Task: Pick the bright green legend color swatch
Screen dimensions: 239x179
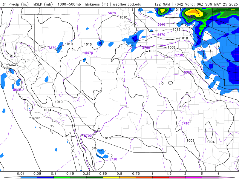Action: click(62, 178)
